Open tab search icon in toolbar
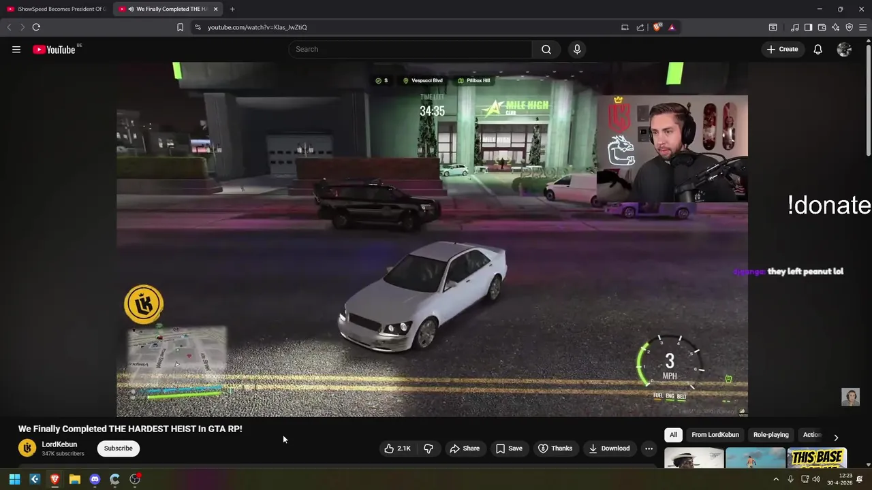 point(773,27)
